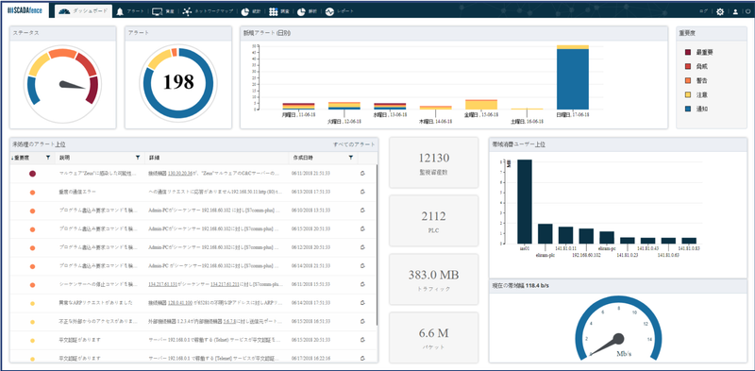Click the tall 日曜日 17-06-18 blue bar

point(573,79)
